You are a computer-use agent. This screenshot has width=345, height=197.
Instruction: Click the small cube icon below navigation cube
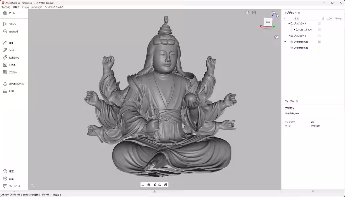point(276,37)
